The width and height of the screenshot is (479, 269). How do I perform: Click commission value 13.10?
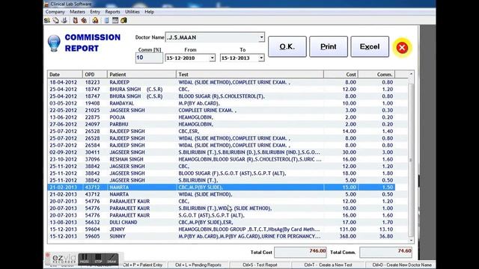385,229
